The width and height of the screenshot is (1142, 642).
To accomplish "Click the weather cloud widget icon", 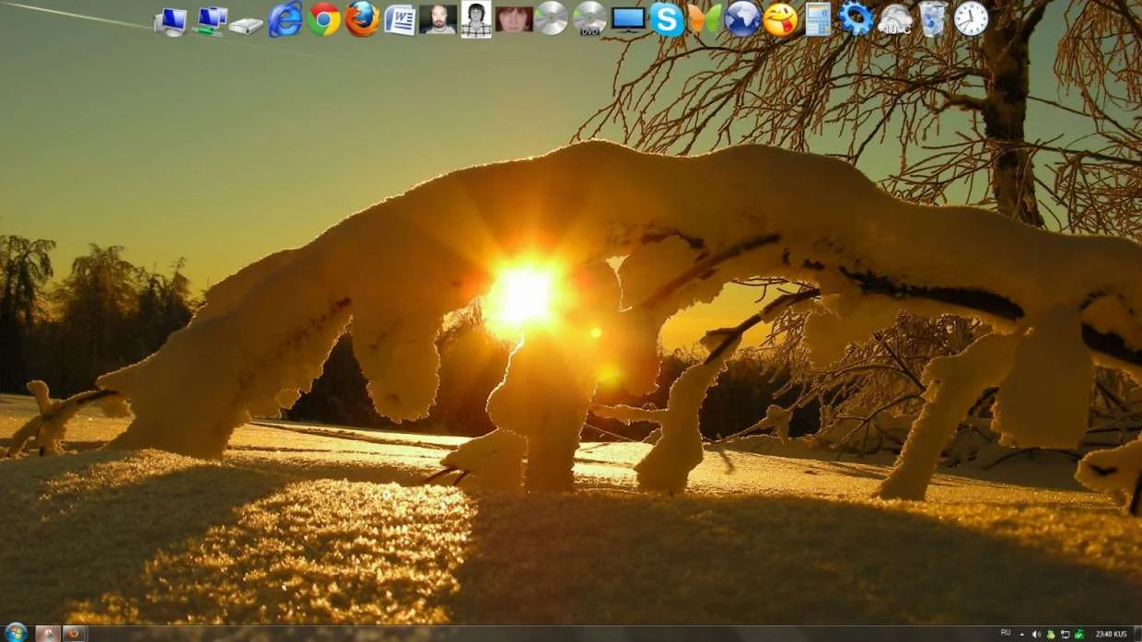I will [894, 19].
